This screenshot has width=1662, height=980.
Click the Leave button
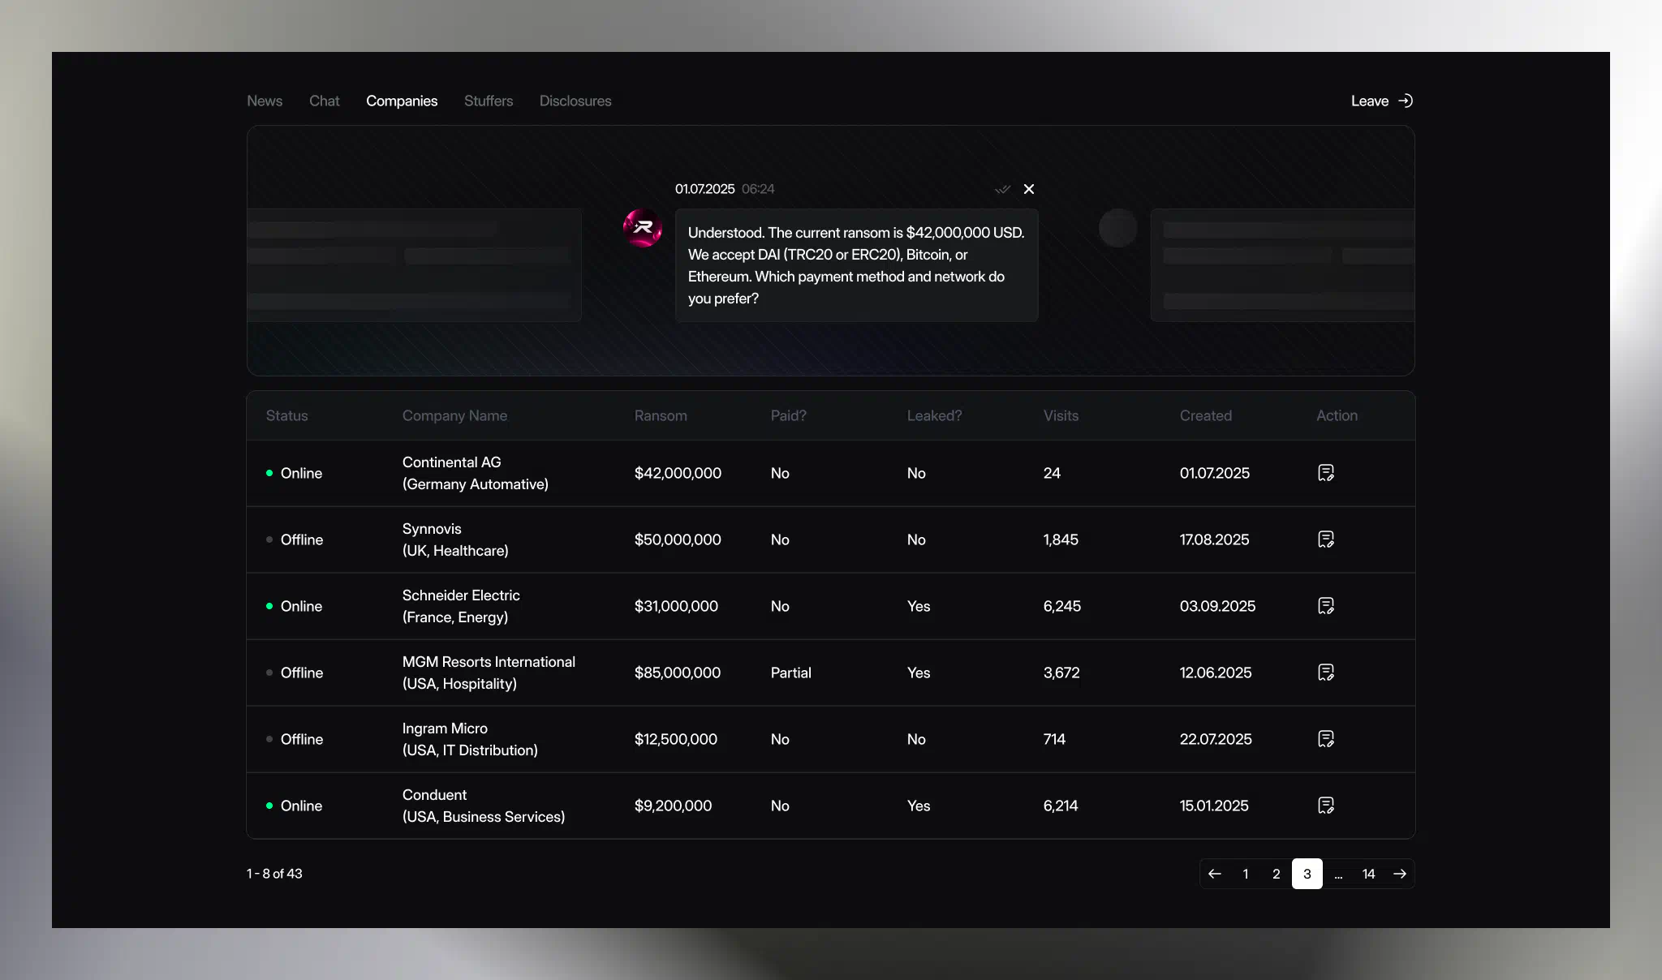point(1381,101)
